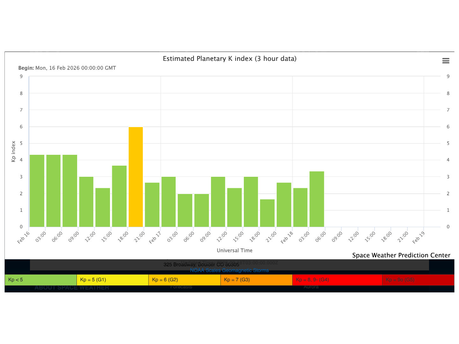Image resolution: width=459 pixels, height=344 pixels.
Task: Select the Kp = 6 (G2) legend swatch
Action: click(x=184, y=280)
